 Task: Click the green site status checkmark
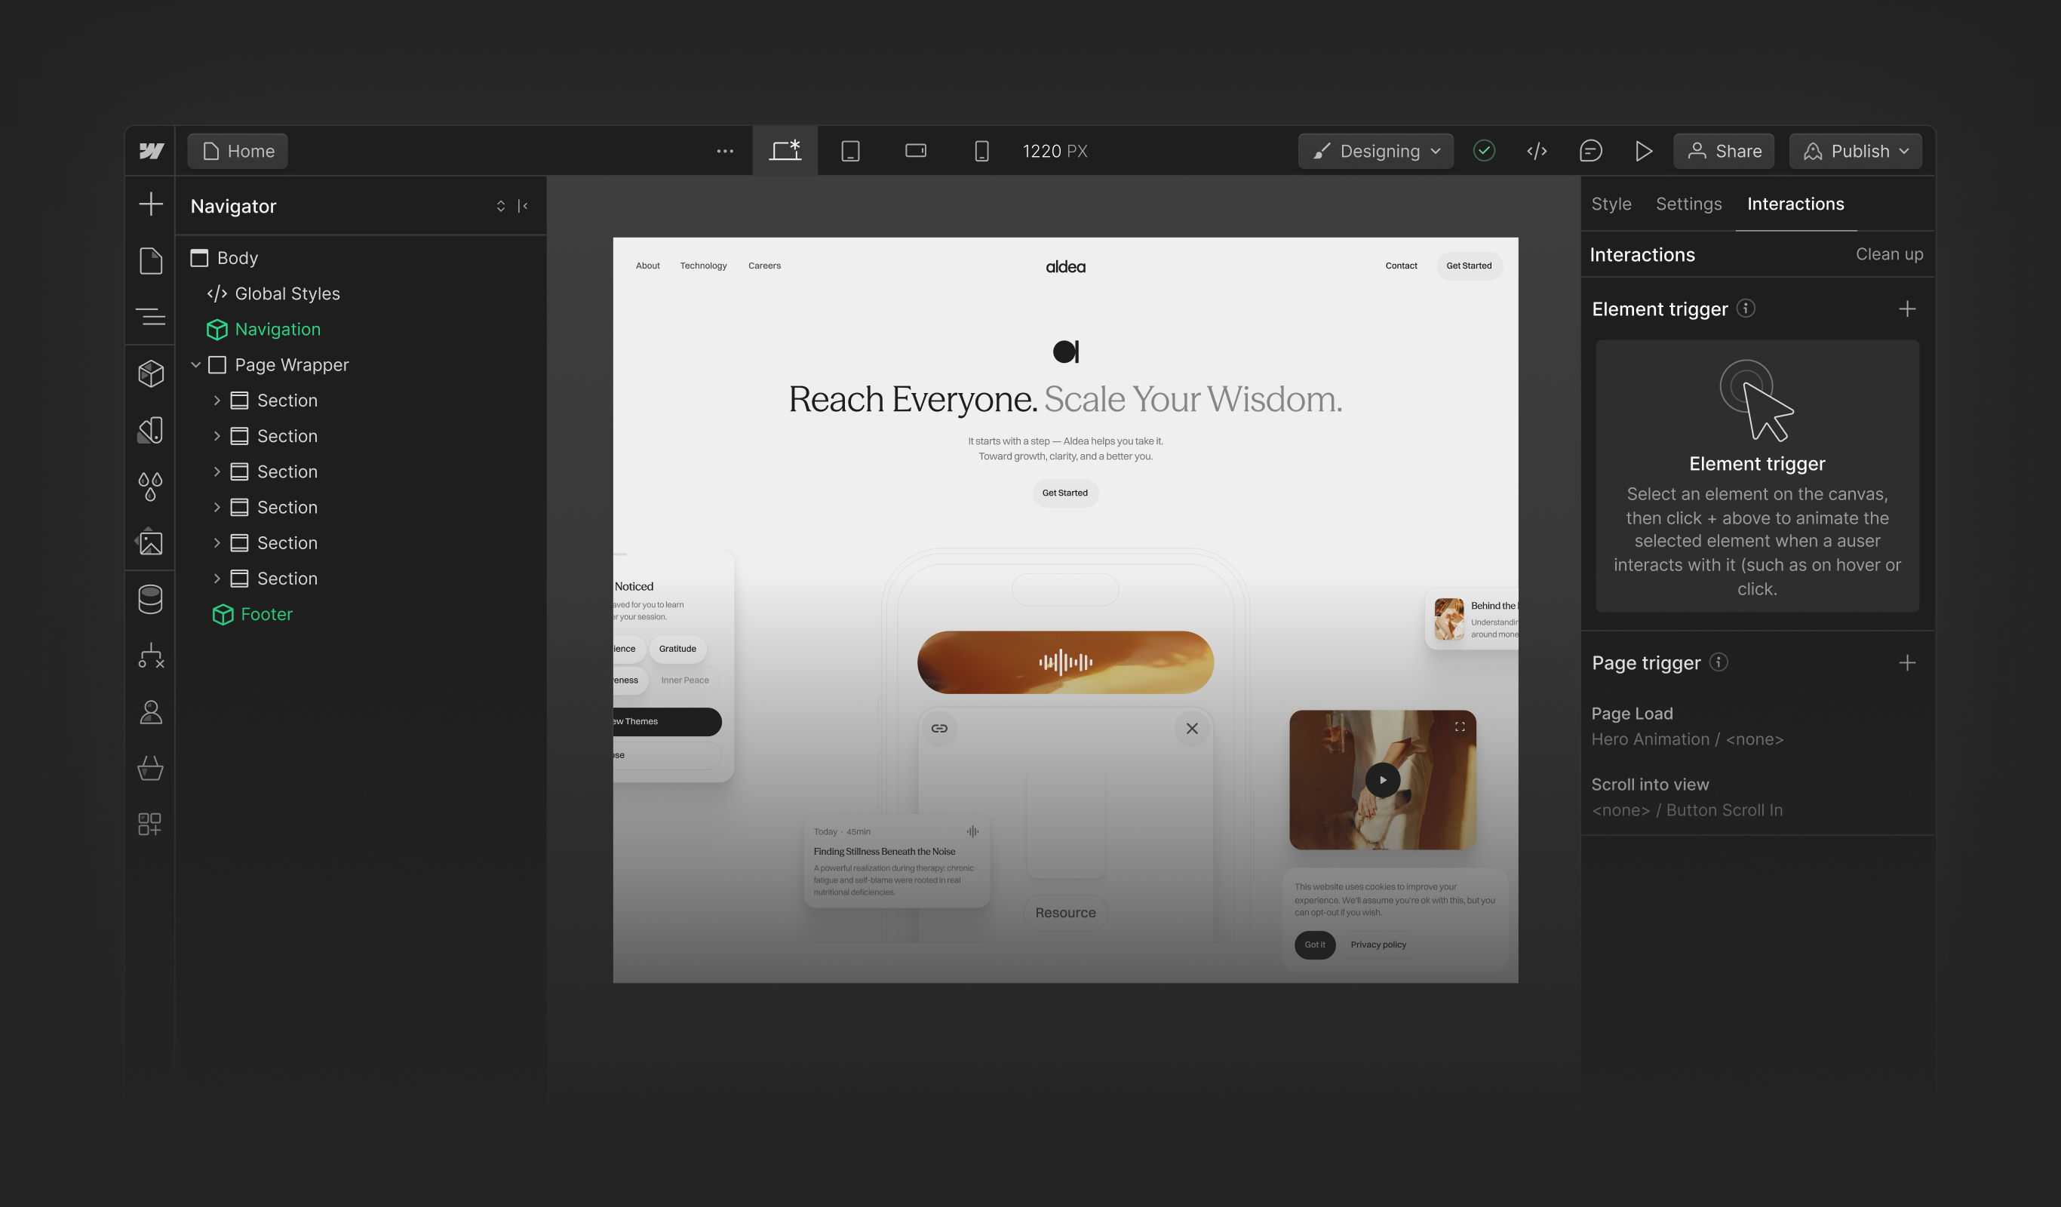point(1485,150)
